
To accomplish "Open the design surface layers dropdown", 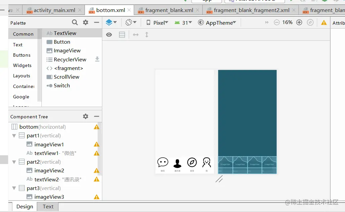I will 111,22.
